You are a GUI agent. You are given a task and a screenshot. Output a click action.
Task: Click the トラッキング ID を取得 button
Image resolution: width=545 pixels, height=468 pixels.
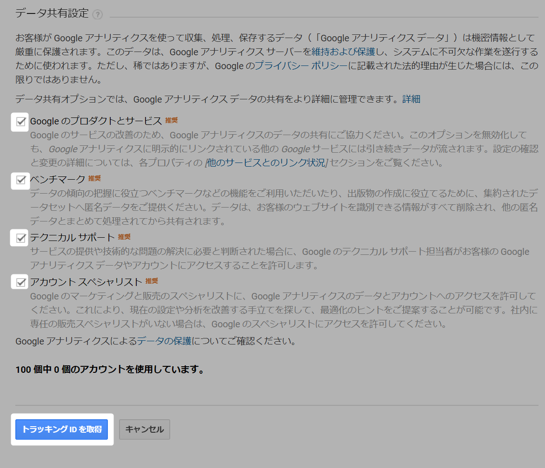[61, 429]
